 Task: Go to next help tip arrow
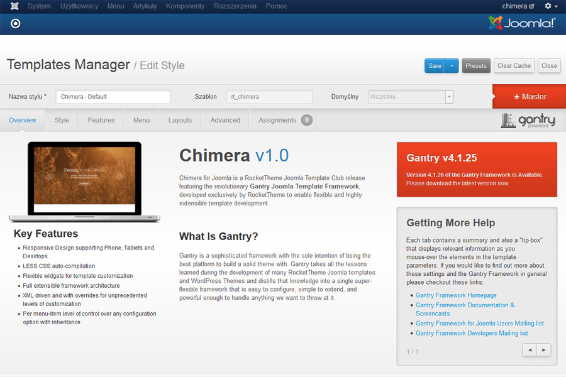coord(543,350)
